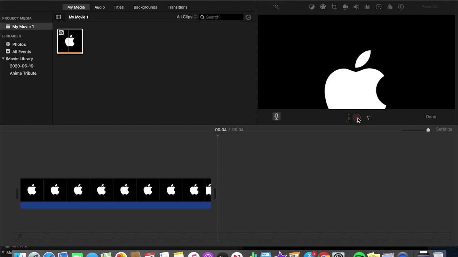Collapse the iMovie Library disclosure triangle
Screen dimensions: 458x257
[x=3, y=59]
